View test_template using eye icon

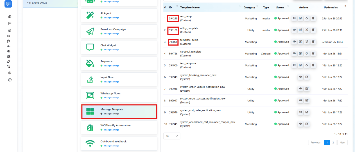[294, 65]
